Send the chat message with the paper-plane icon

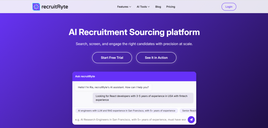pos(191,120)
